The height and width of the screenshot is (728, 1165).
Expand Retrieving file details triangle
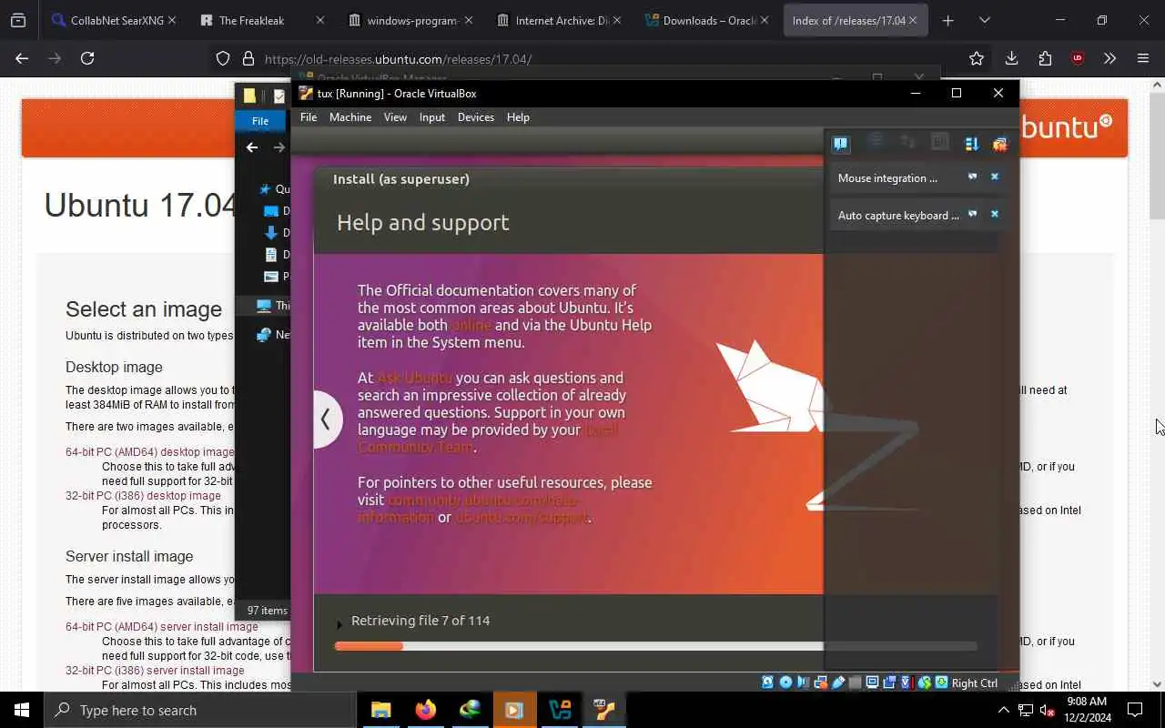point(339,623)
